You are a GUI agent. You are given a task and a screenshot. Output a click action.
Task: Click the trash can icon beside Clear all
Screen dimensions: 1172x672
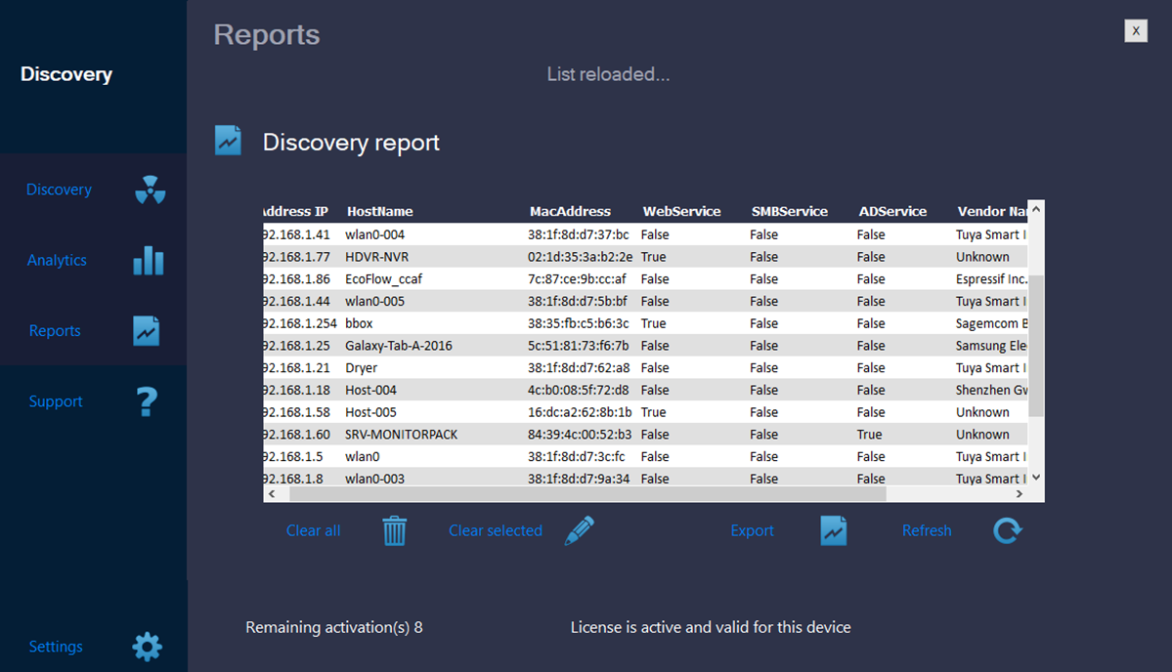[x=395, y=531]
